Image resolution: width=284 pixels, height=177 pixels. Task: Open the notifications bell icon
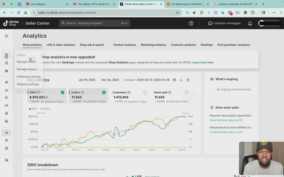click(250, 23)
